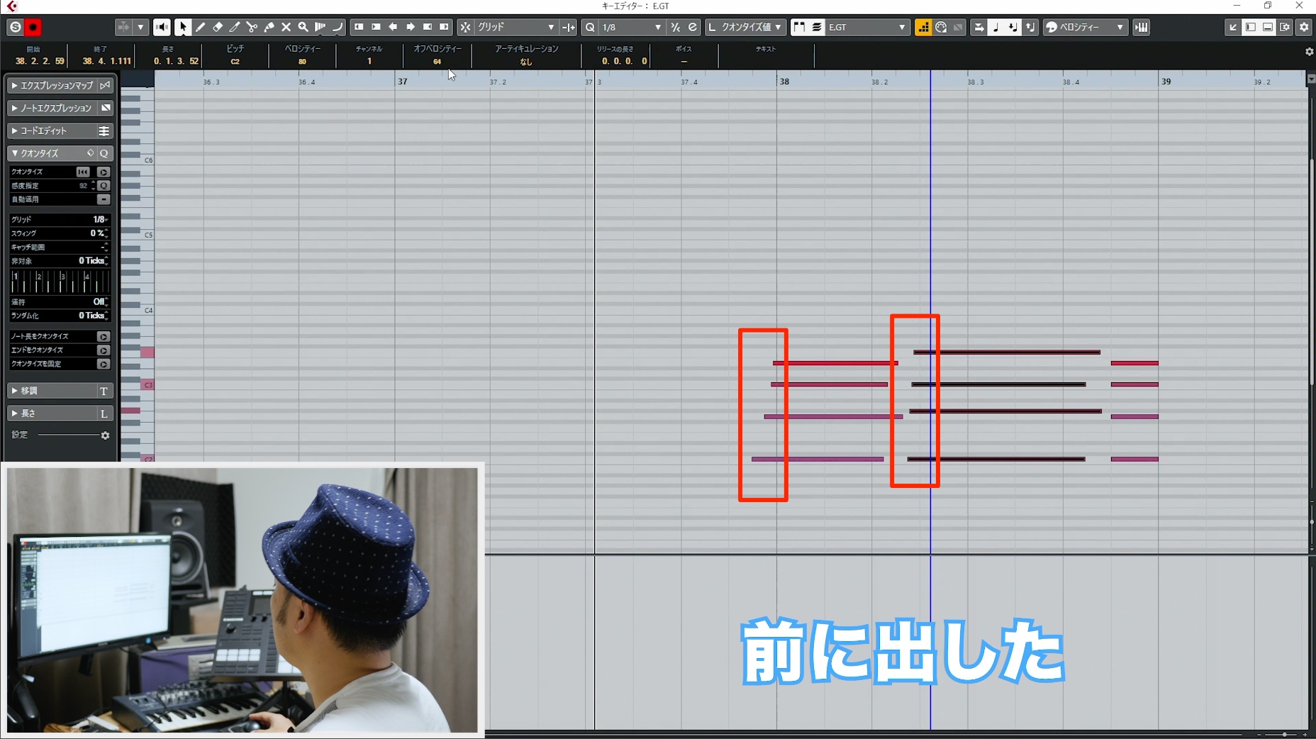Viewport: 1316px width, 739px height.
Task: Expand the エクスプレッションマップ section
Action: [x=60, y=85]
